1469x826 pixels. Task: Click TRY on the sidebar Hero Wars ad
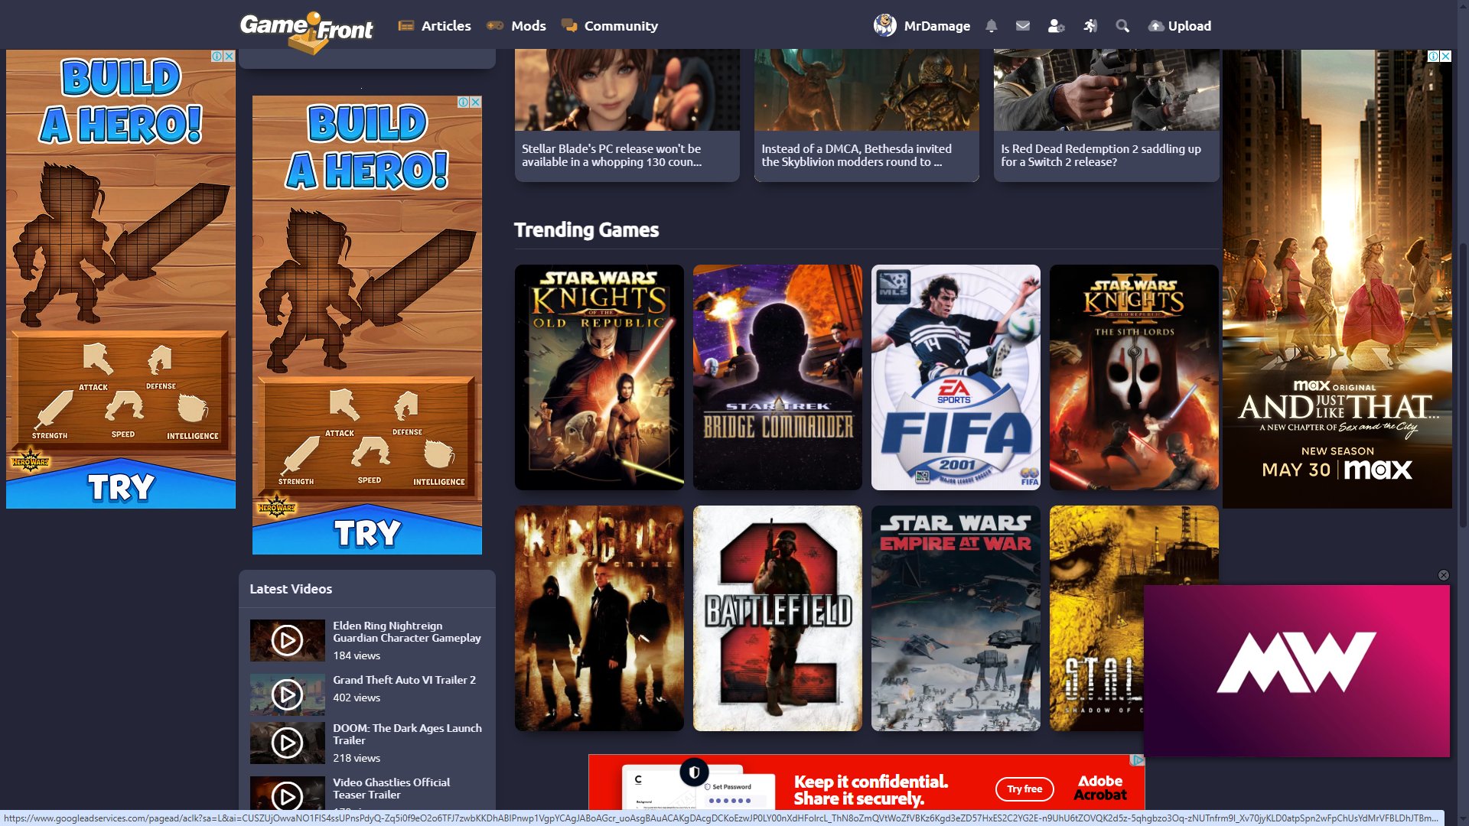367,532
